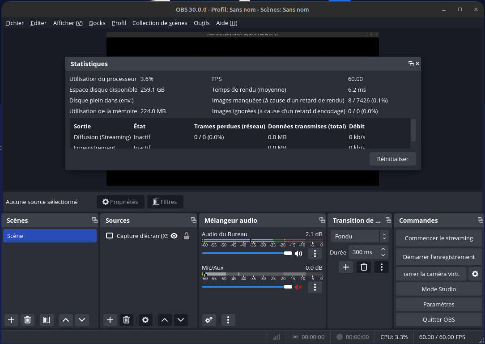Toggle lock on Capture d'écran source
The height and width of the screenshot is (344, 485).
tap(187, 236)
